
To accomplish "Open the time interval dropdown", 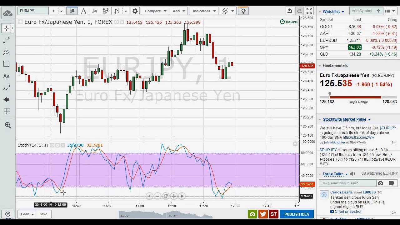I will 61,11.
